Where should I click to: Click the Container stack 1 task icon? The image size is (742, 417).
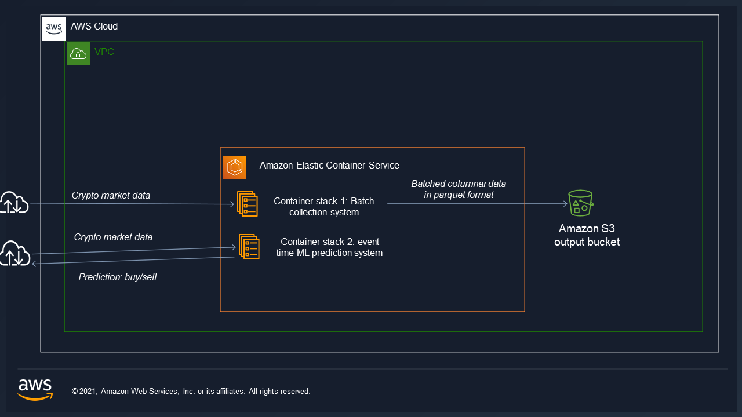pyautogui.click(x=248, y=204)
